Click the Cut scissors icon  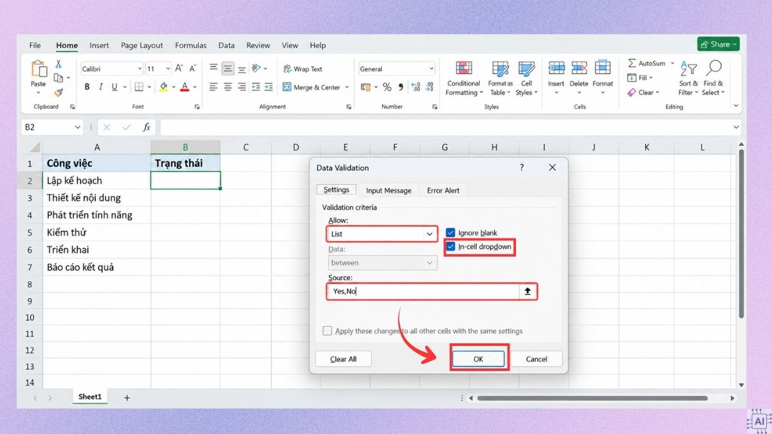pos(58,64)
